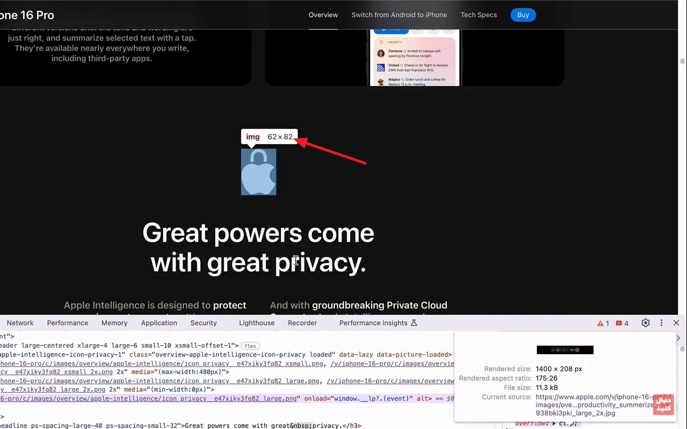The width and height of the screenshot is (687, 429).
Task: Switch to the Recorder tab
Action: (302, 323)
